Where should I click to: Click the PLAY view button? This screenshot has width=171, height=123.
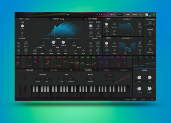tap(113, 14)
